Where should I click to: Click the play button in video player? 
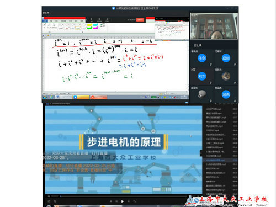[123, 201]
